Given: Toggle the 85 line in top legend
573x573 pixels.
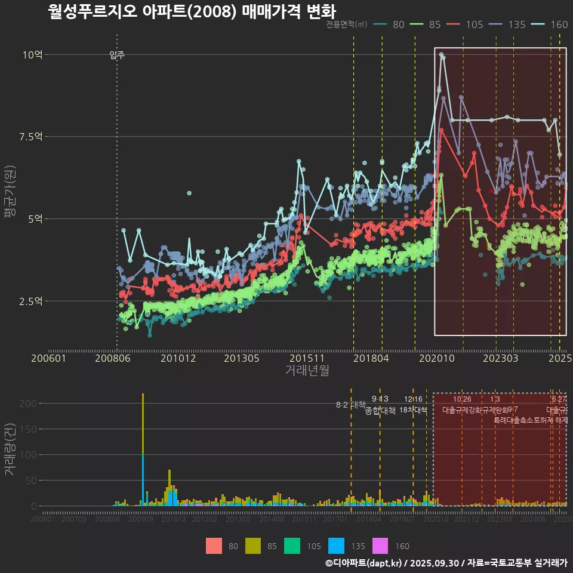Looking at the screenshot, I should [x=425, y=24].
